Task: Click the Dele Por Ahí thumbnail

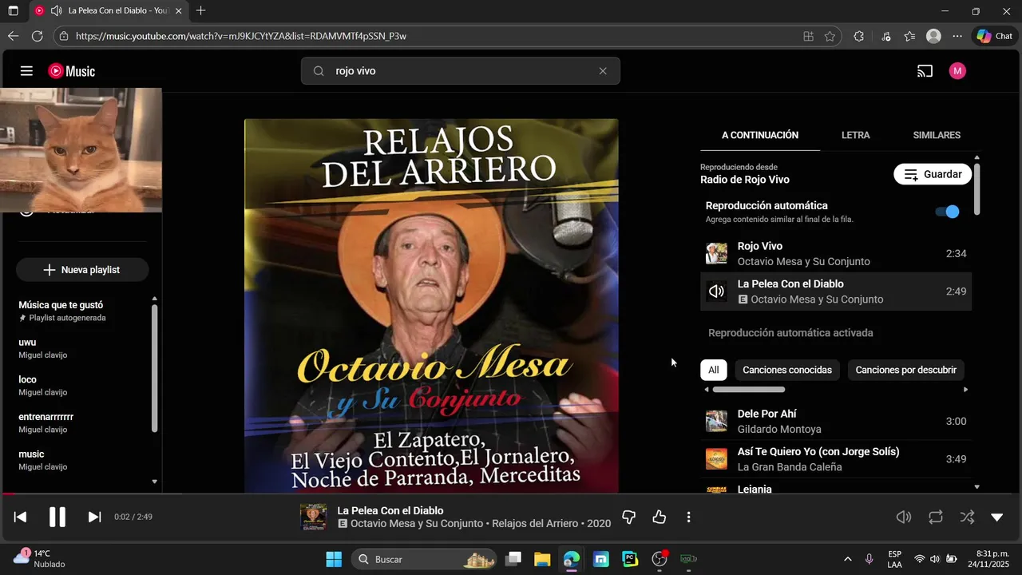Action: [716, 422]
